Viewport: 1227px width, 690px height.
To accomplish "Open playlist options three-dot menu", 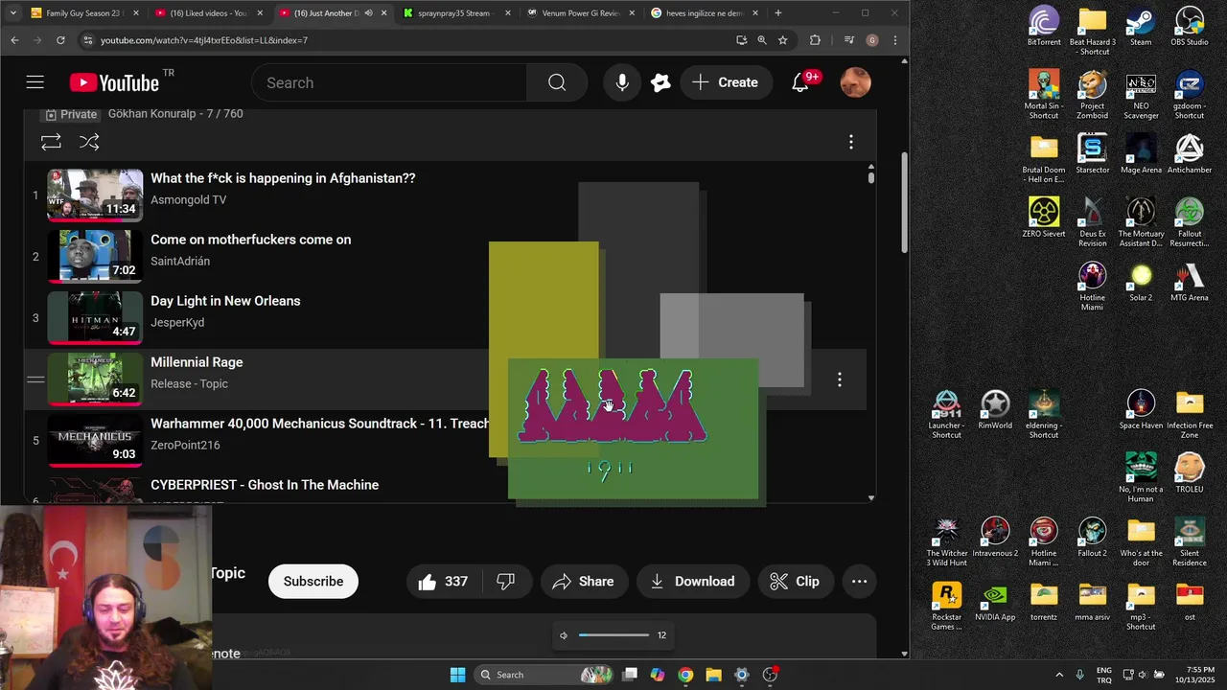I will [x=850, y=142].
